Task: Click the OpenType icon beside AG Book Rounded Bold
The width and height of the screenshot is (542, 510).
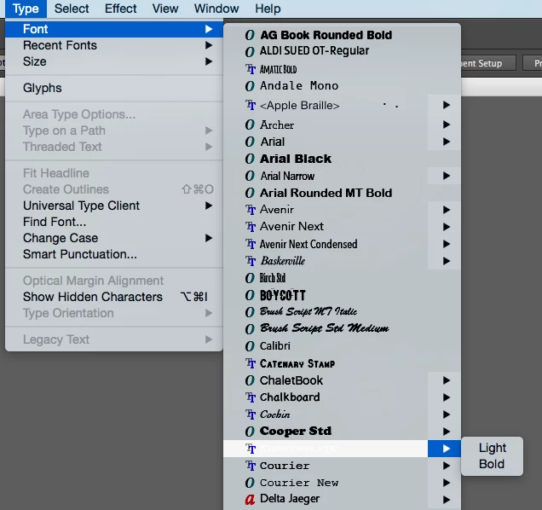Action: [250, 35]
